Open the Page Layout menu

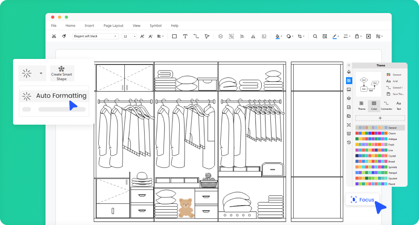pyautogui.click(x=113, y=26)
